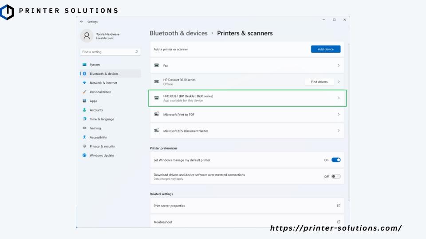Minimize the Settings window
Image resolution: width=426 pixels, height=239 pixels.
click(323, 20)
